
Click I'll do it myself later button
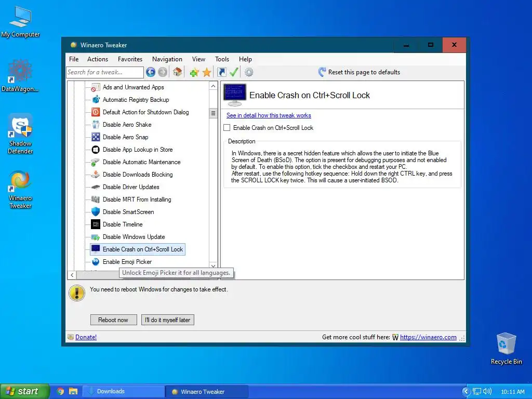168,320
